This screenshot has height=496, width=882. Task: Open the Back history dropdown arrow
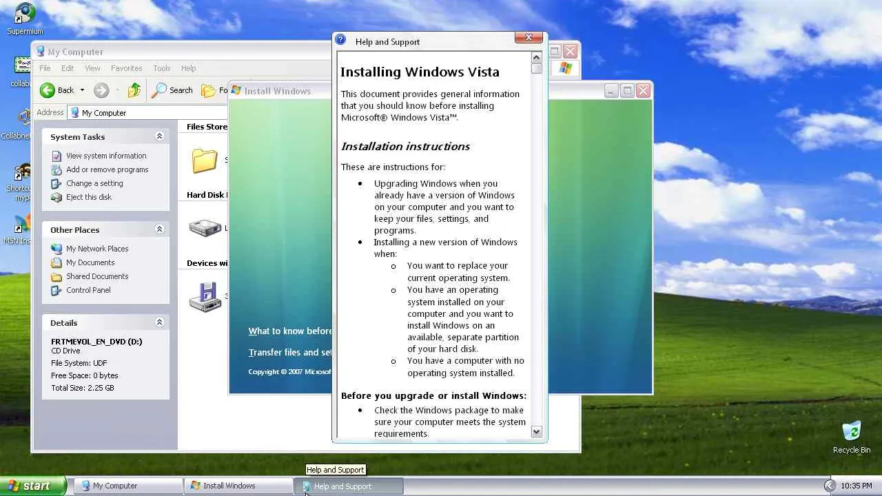tap(82, 90)
